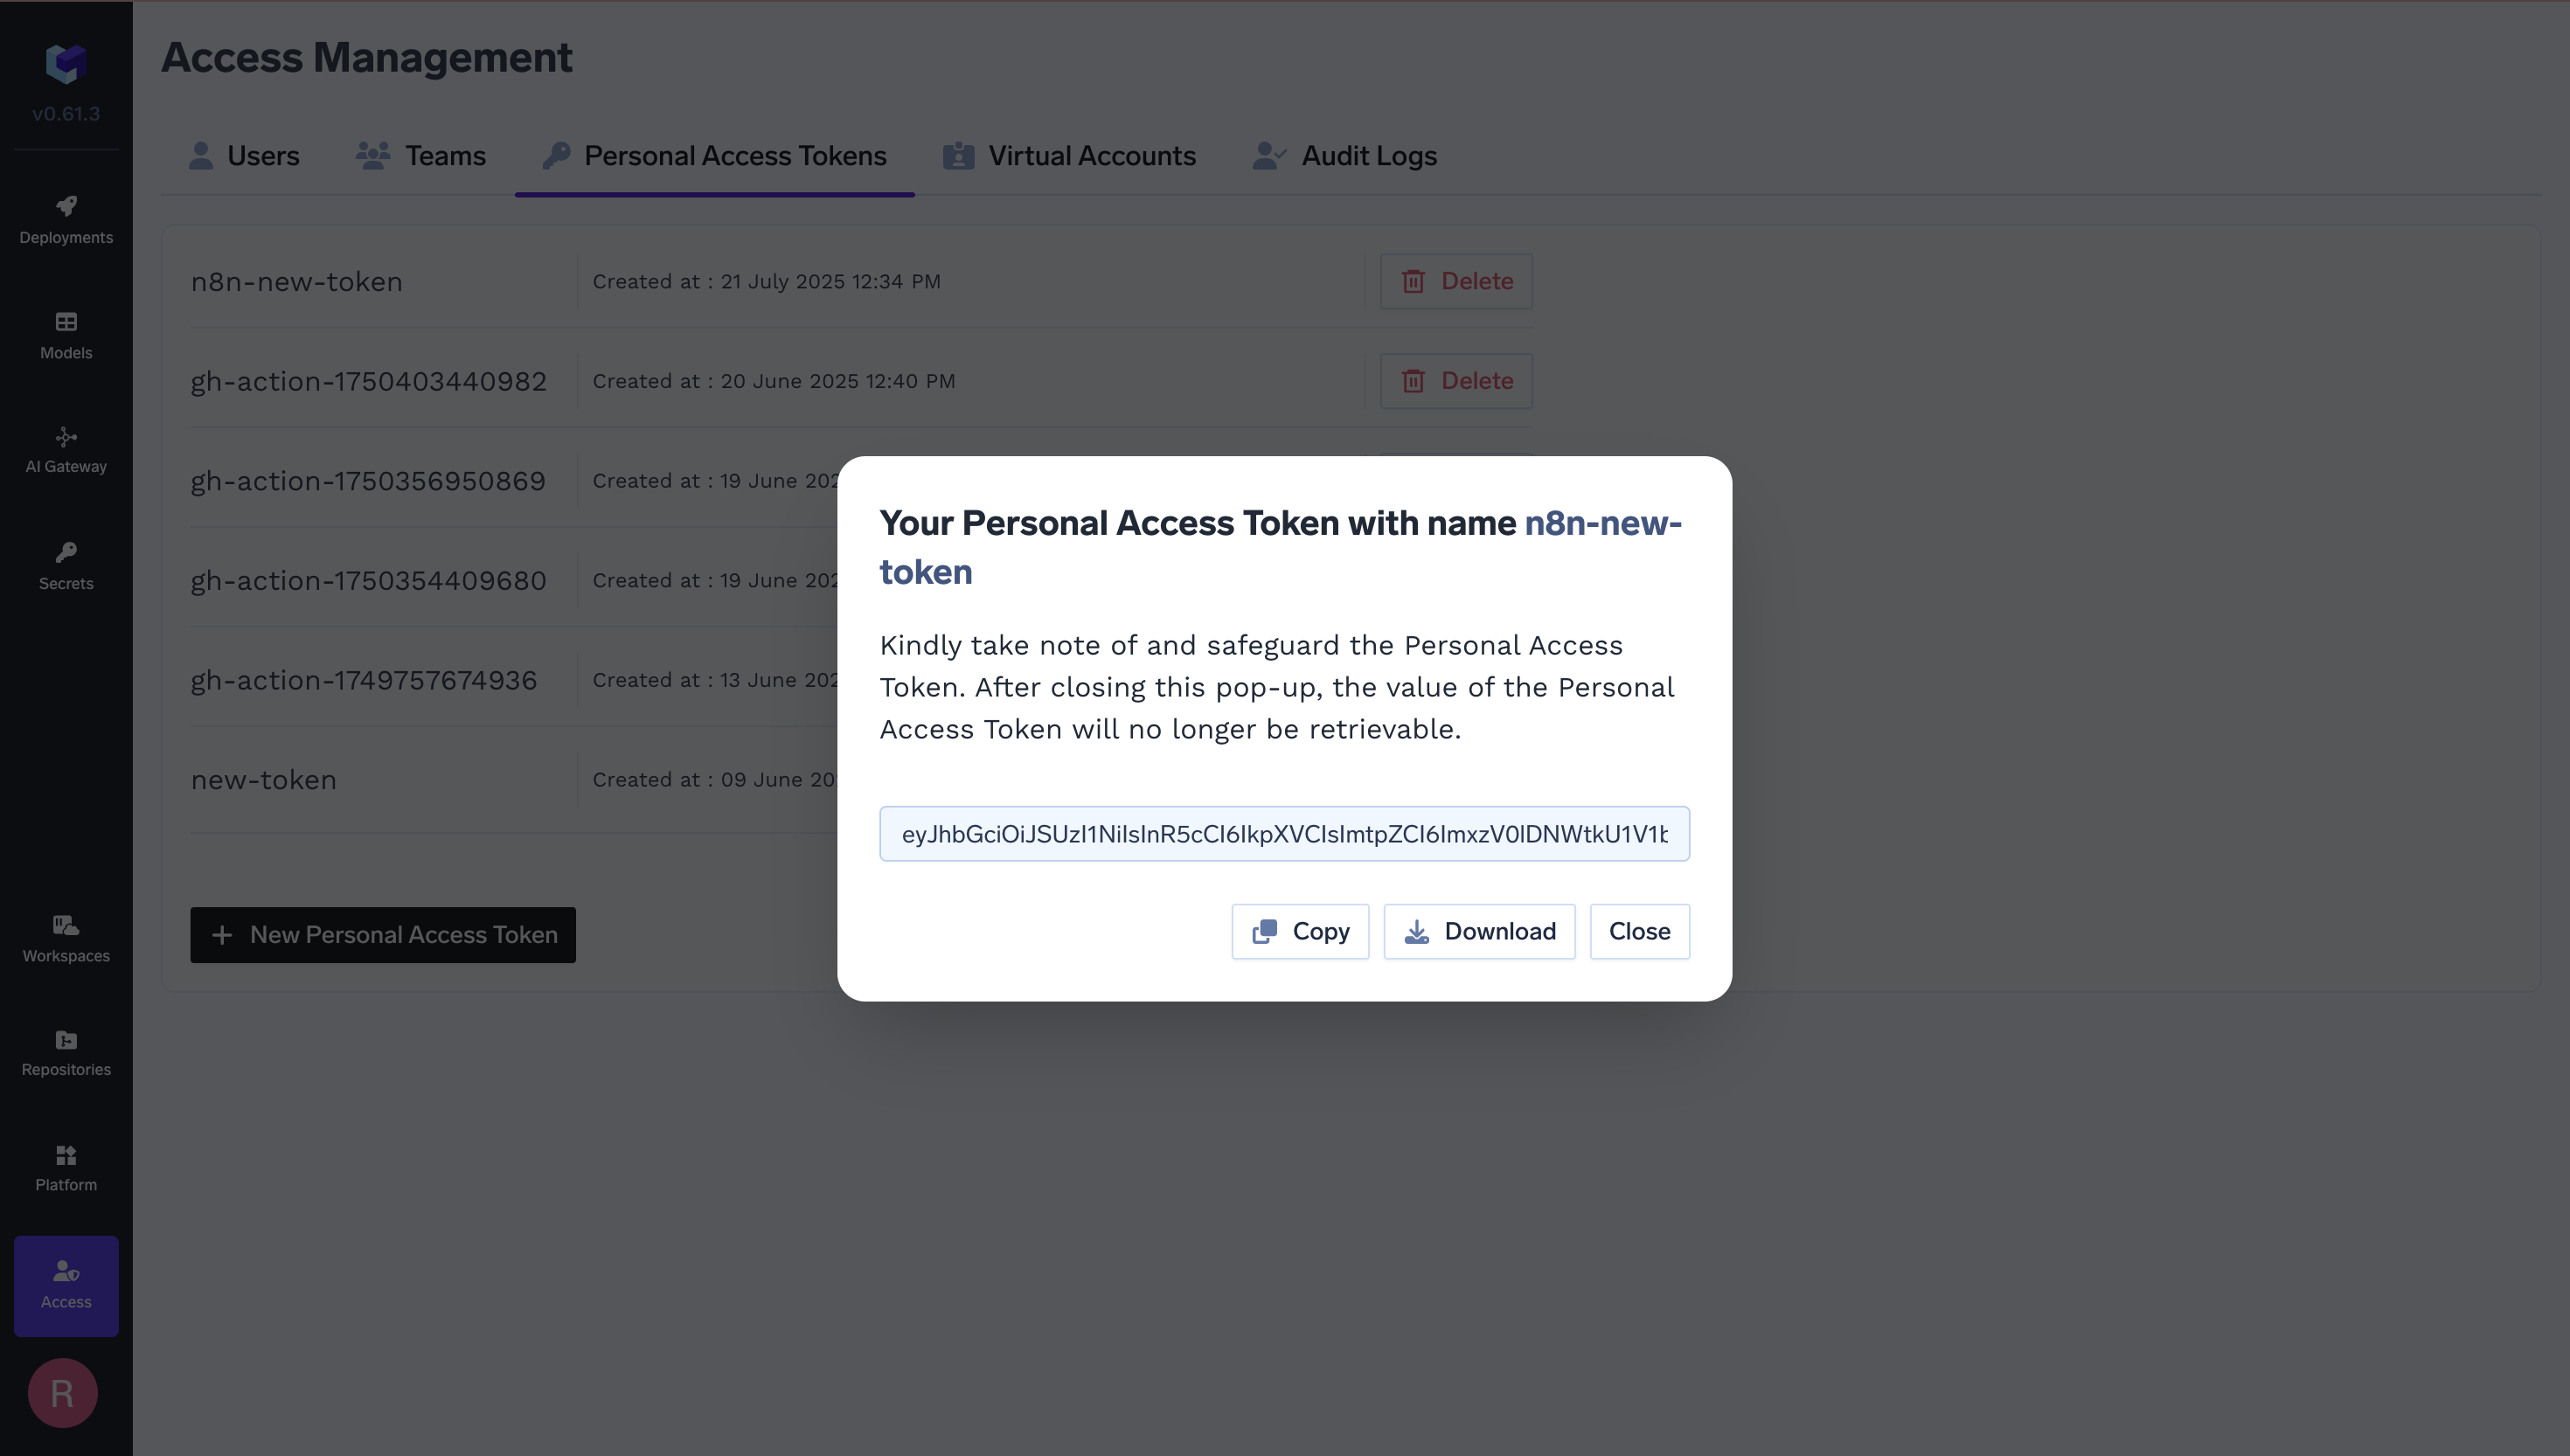
Task: Open Repositories in the sidebar
Action: [x=66, y=1054]
